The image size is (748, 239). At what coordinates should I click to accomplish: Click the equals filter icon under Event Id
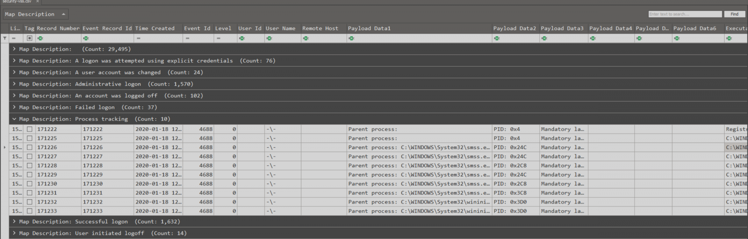pyautogui.click(x=187, y=38)
